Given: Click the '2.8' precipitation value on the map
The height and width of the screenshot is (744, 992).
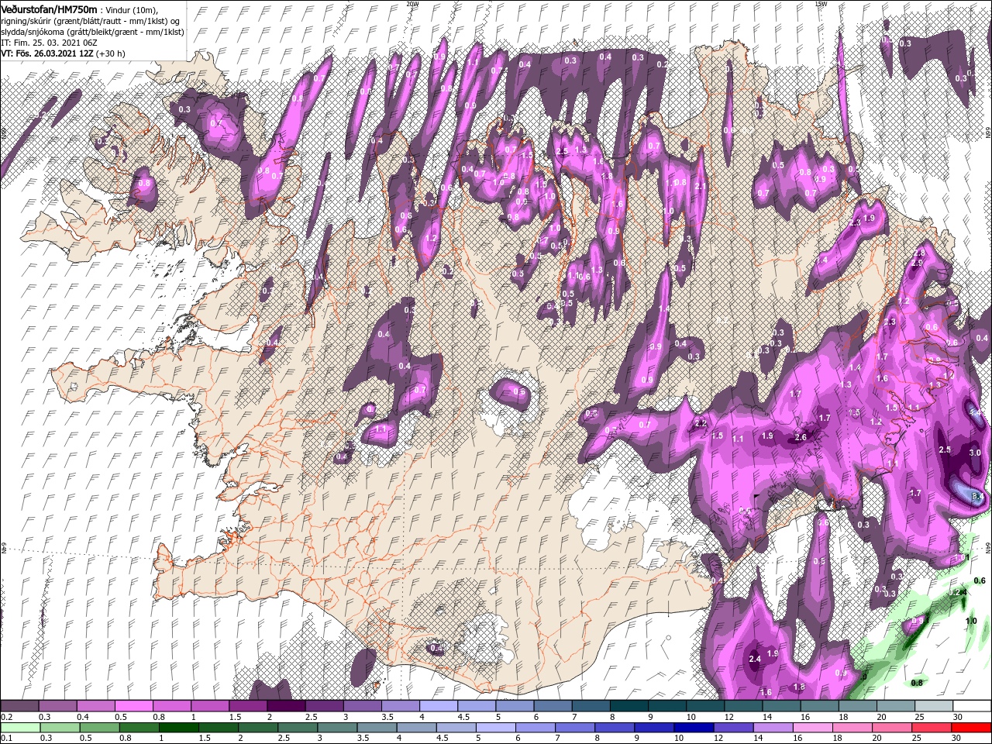Looking at the screenshot, I should pos(920,253).
